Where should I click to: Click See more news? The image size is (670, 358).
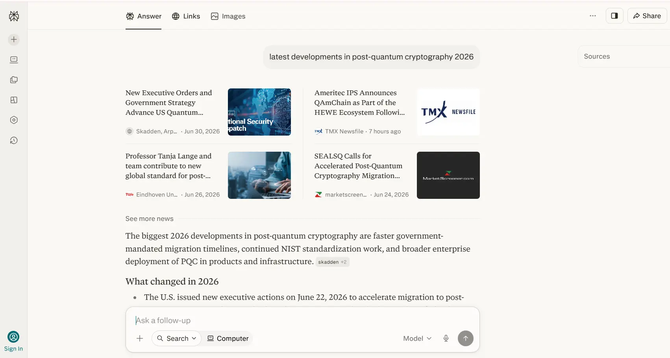tap(150, 218)
